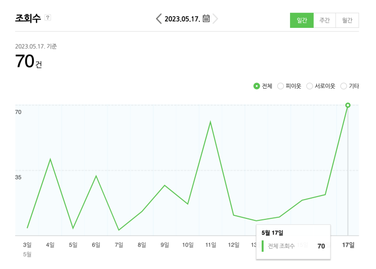This screenshot has height=269, width=376.
Task: Switch to the 주간 weekly tab
Action: click(324, 20)
